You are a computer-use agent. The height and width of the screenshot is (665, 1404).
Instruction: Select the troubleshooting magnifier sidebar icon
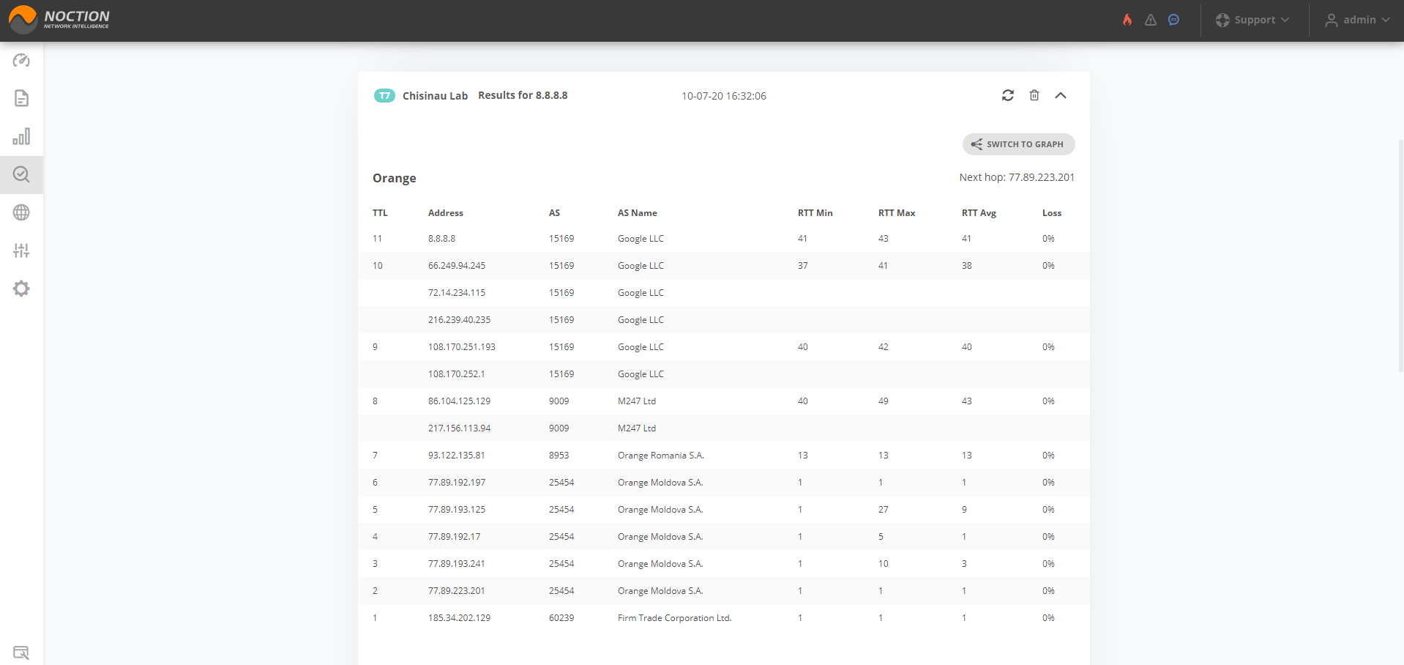pos(21,174)
